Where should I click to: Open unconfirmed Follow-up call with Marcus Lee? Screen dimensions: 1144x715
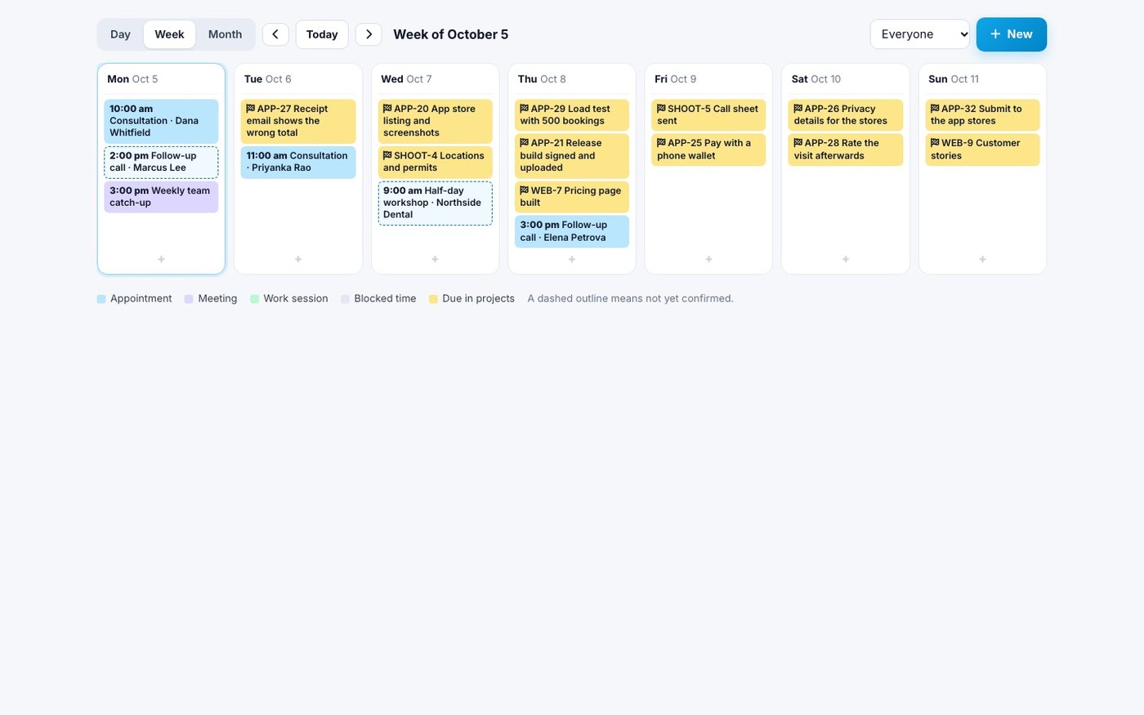161,162
